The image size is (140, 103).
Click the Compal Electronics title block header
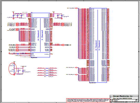pyautogui.click(x=123, y=96)
